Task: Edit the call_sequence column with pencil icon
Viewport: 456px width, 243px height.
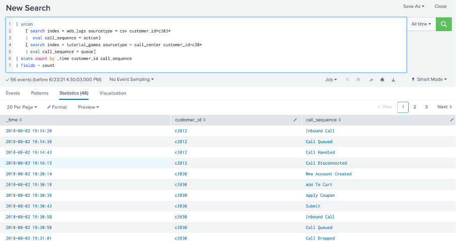Action: (x=451, y=120)
